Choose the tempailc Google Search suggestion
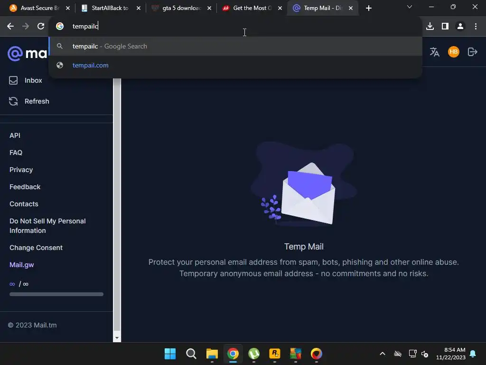Screen dimensions: 486x365 pyautogui.click(x=235, y=46)
